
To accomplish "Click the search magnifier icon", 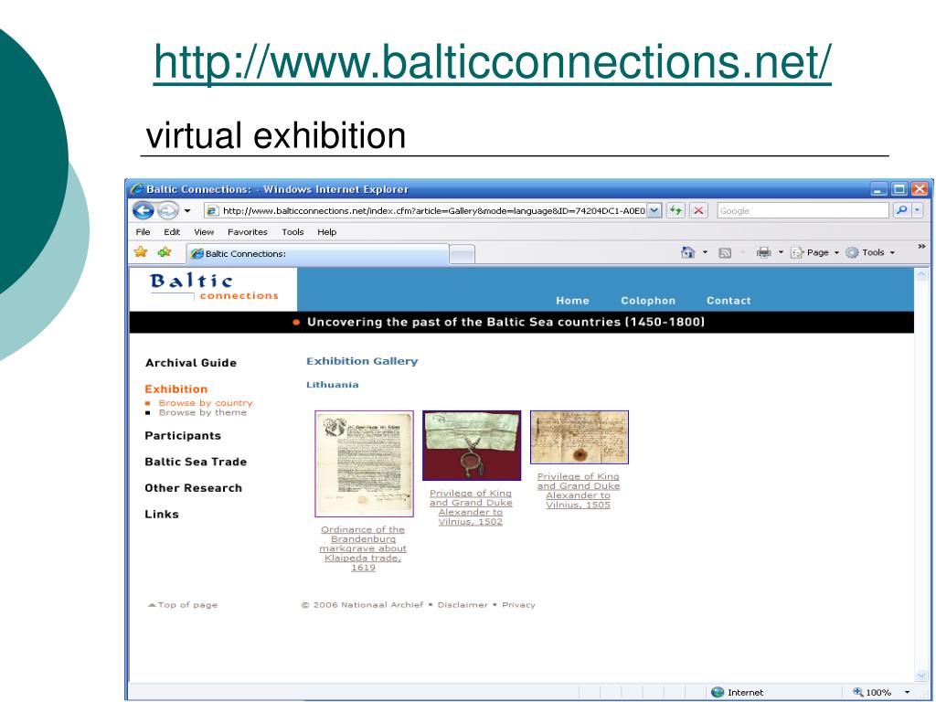I will (901, 210).
